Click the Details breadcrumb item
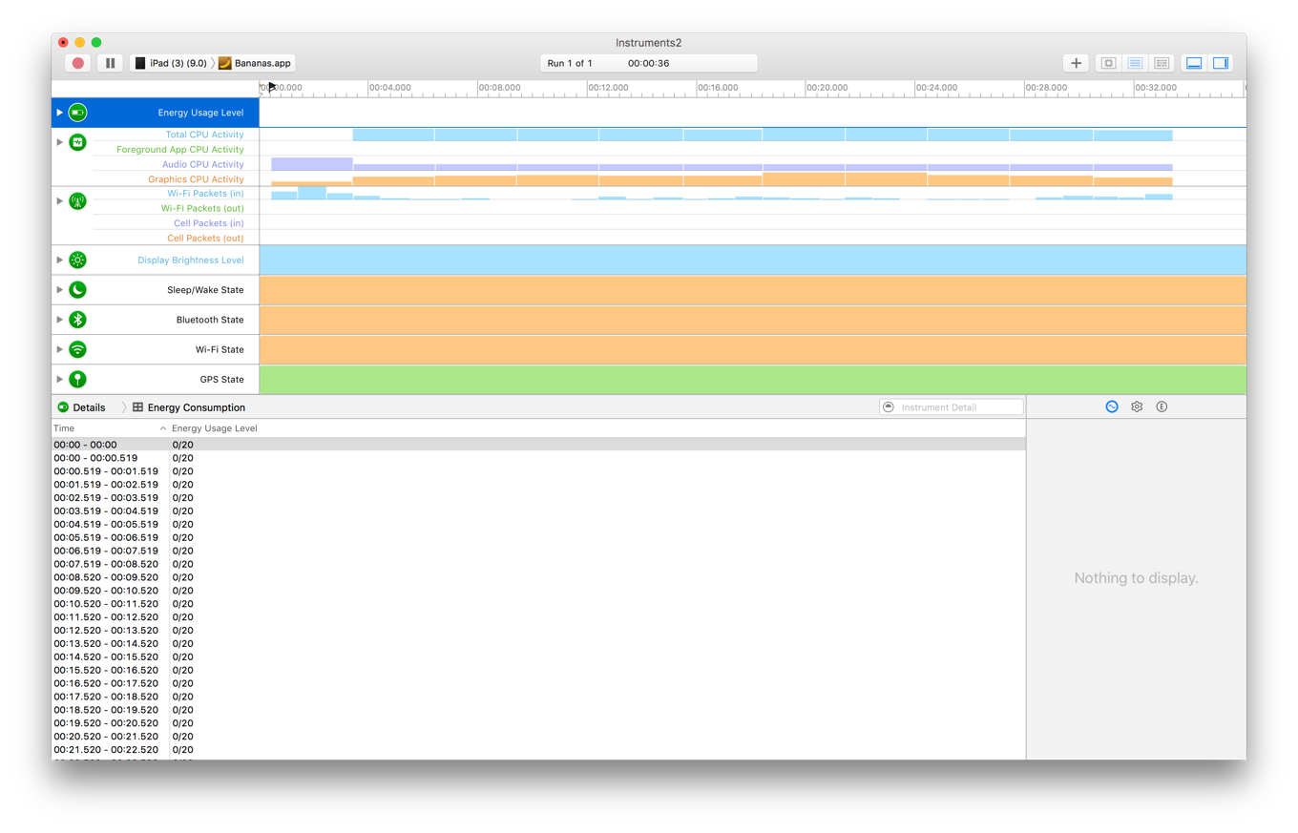Screen dimensions: 1298x833 89,406
